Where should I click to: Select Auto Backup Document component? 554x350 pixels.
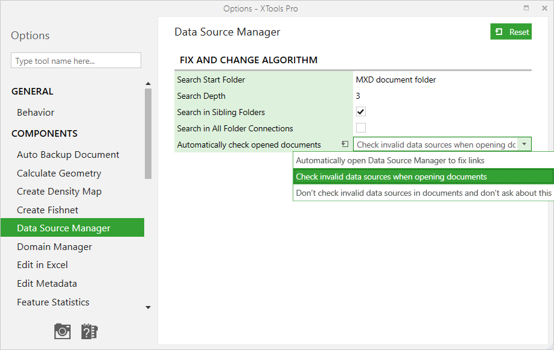pyautogui.click(x=68, y=155)
